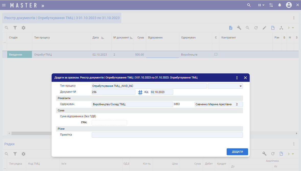Open the sliders settings icon in header

[271, 5]
